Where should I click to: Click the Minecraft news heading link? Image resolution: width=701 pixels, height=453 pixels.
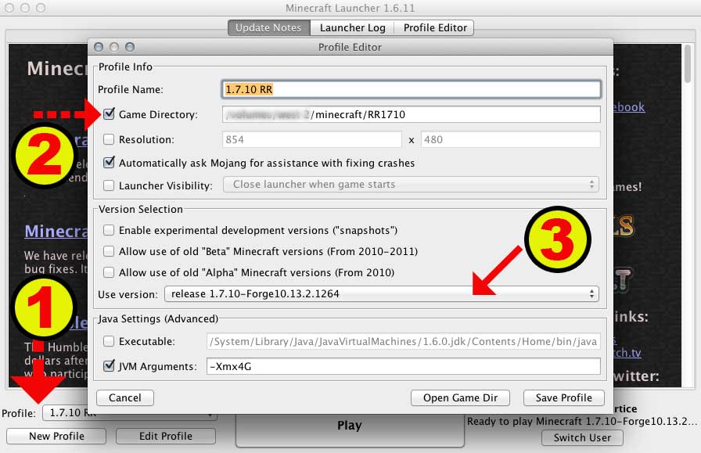pos(56,232)
